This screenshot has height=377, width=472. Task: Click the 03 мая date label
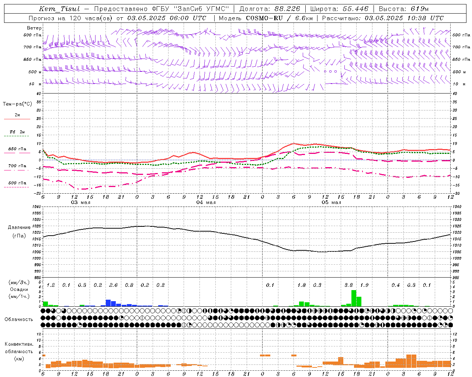[x=81, y=202]
